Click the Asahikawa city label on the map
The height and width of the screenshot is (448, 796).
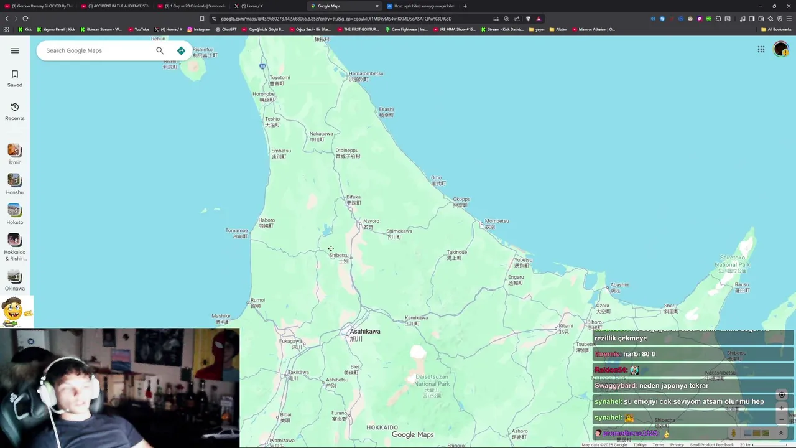click(365, 331)
